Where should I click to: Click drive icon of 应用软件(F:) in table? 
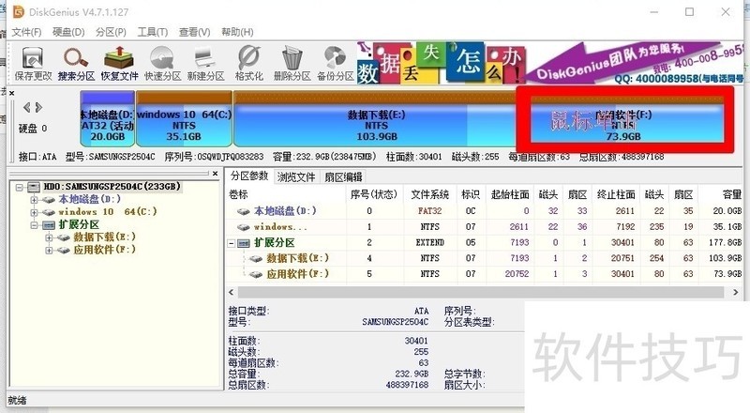pos(256,274)
